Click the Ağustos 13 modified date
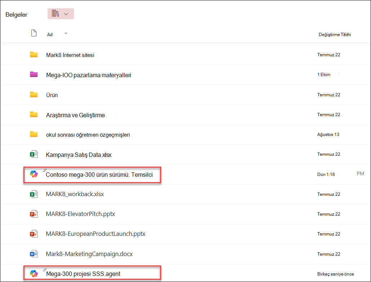371x282 pixels. (x=328, y=135)
